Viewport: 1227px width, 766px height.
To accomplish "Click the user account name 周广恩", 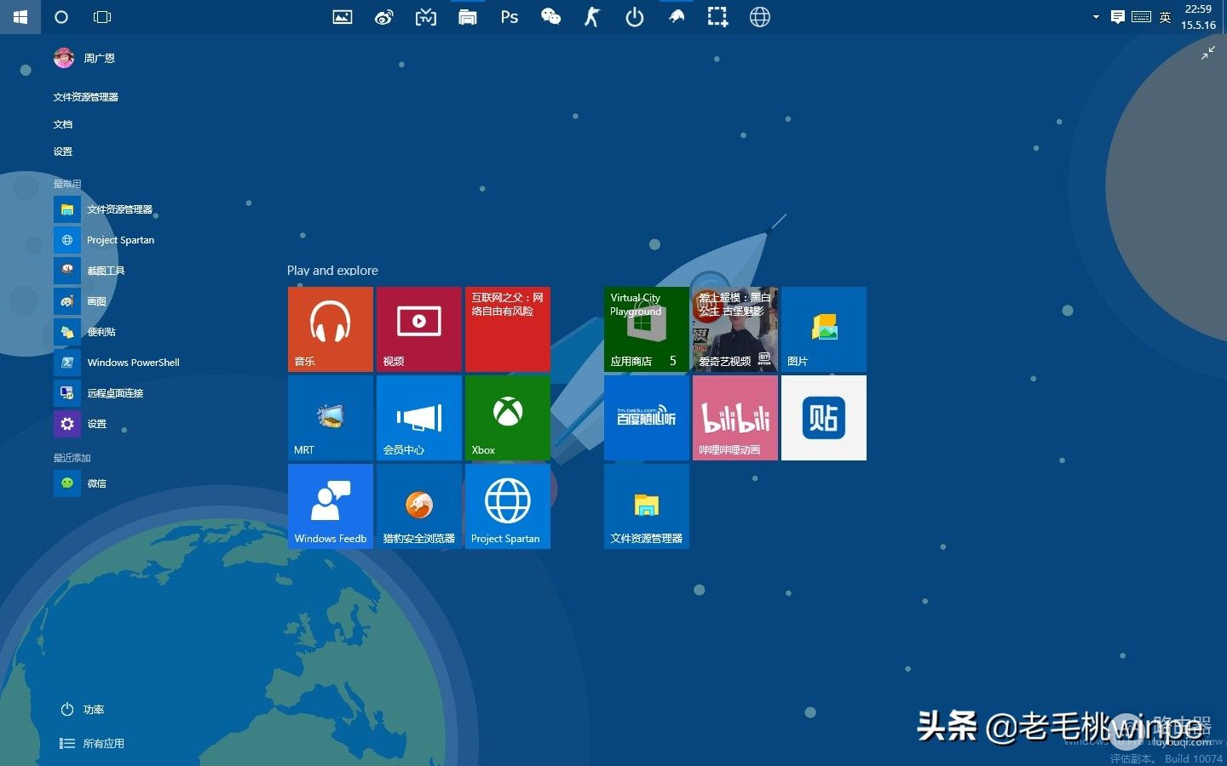I will (99, 59).
